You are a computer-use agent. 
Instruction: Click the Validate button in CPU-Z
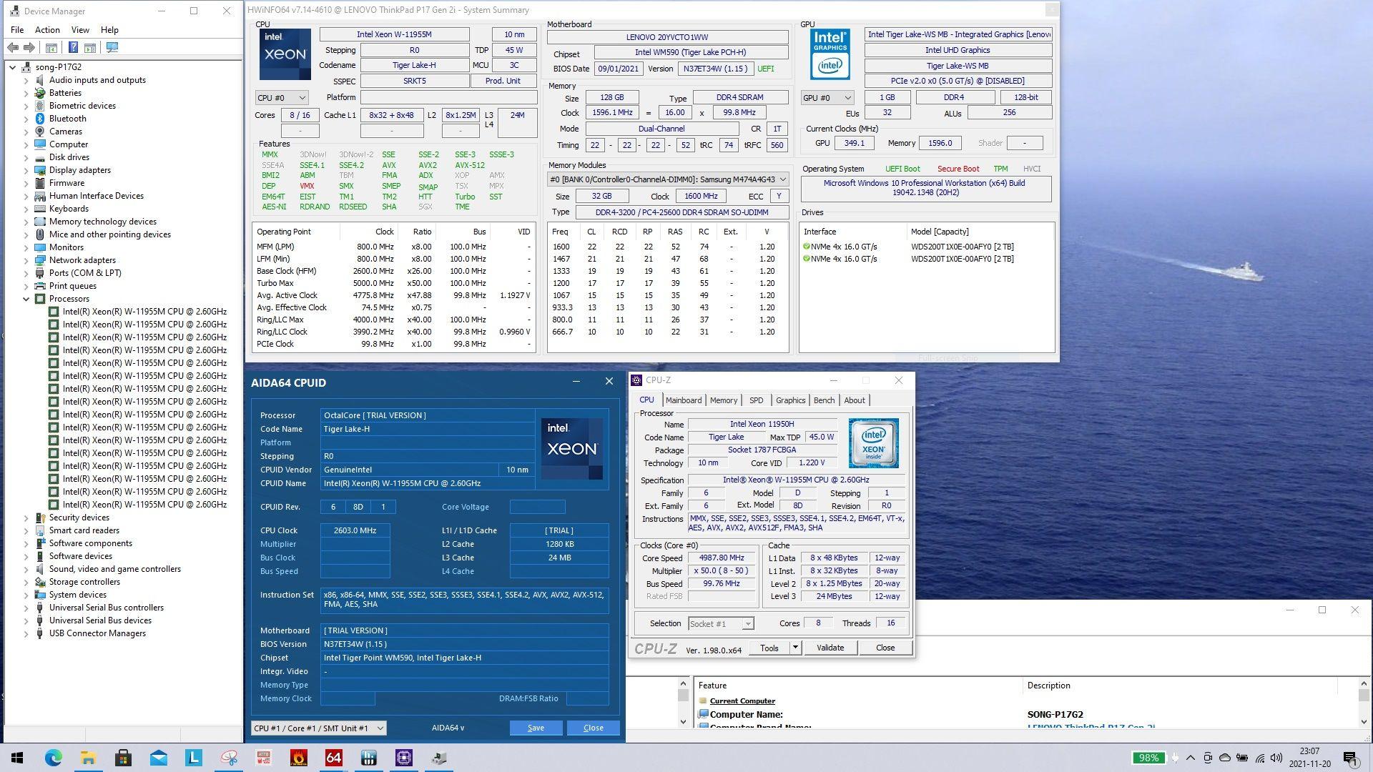[x=830, y=648]
